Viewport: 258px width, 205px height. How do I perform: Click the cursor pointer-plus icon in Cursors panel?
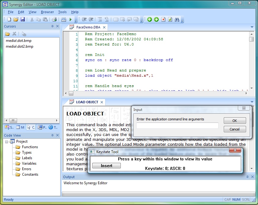pos(24,34)
